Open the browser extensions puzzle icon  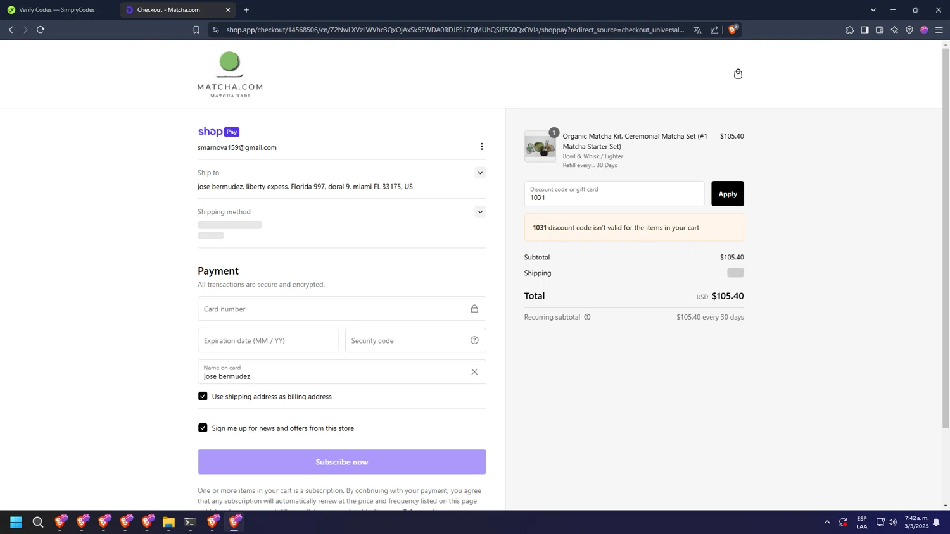850,30
